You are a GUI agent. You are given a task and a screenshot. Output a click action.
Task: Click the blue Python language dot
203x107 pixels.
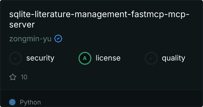pos(12,102)
